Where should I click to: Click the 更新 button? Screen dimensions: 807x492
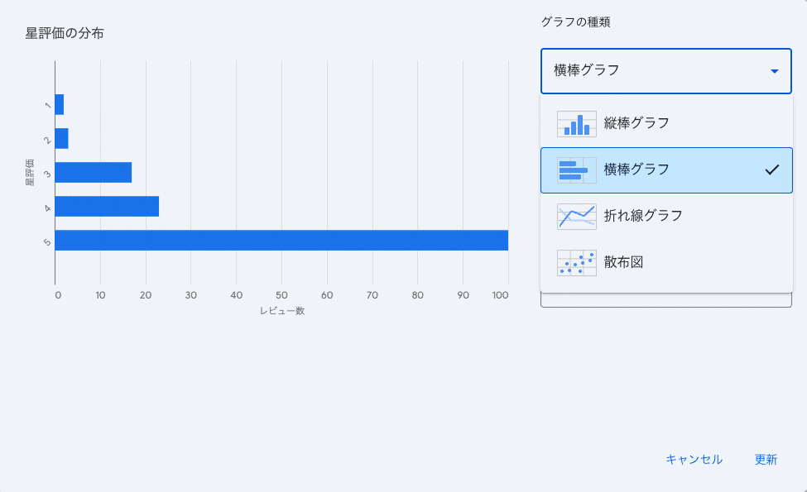(766, 460)
